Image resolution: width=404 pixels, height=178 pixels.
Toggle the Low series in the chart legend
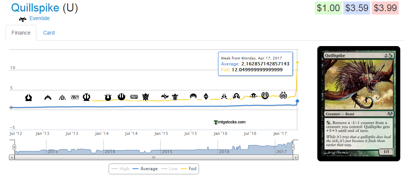pyautogui.click(x=169, y=169)
